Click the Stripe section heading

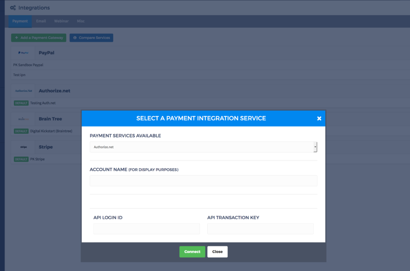coord(45,147)
